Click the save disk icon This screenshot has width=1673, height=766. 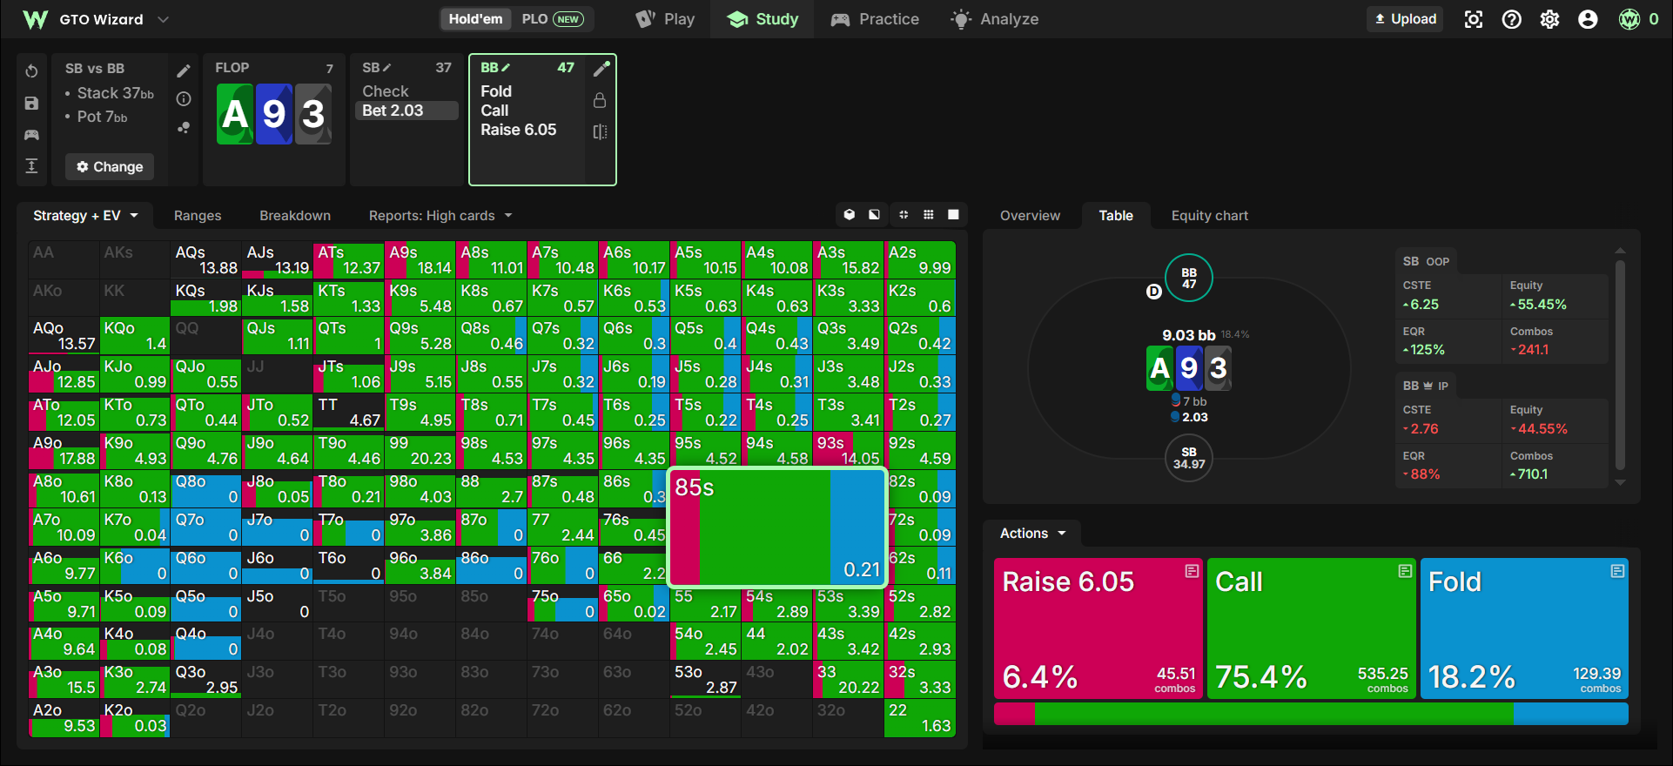tap(31, 104)
